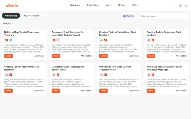Open Apps in top navigation
This screenshot has width=191, height=119.
108,5
